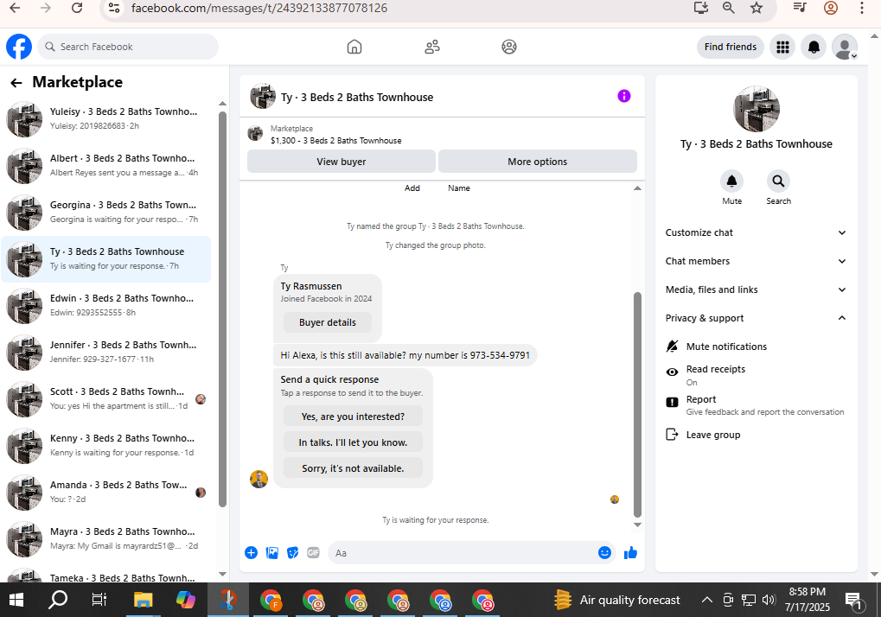Send quick response Yes, are you interested?
The width and height of the screenshot is (881, 617).
click(x=353, y=417)
